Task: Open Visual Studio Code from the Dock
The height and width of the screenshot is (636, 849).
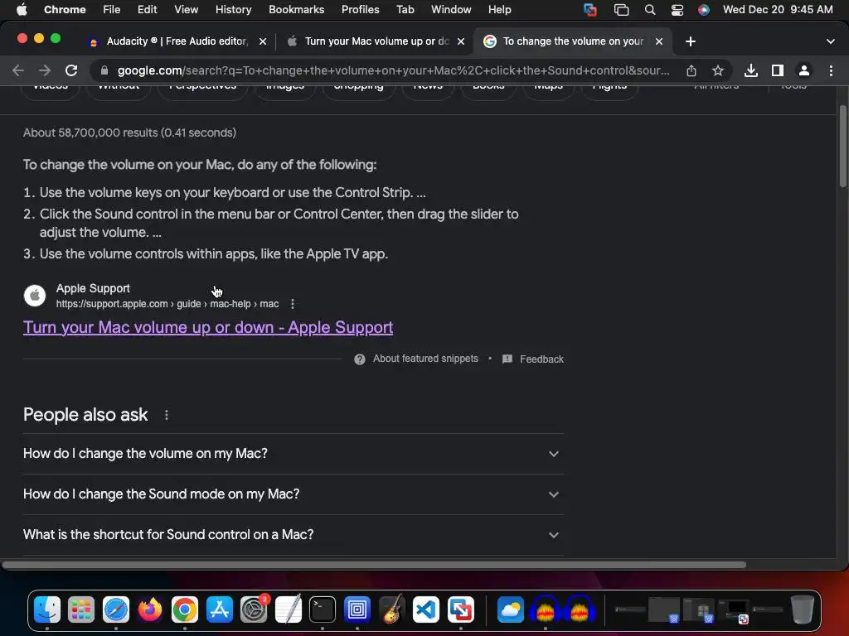Action: pos(426,610)
